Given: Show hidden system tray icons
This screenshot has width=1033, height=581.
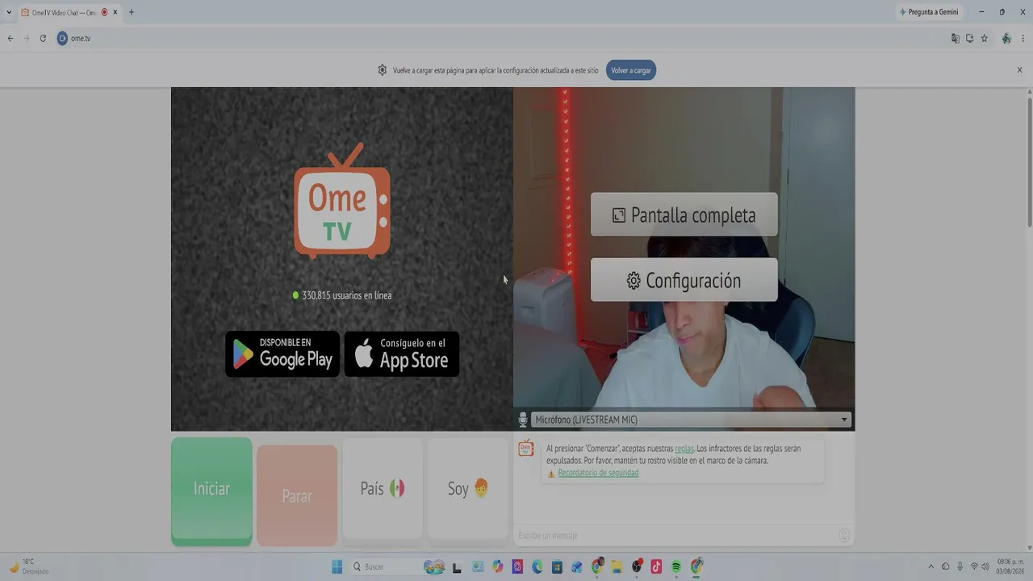Looking at the screenshot, I should pyautogui.click(x=931, y=566).
